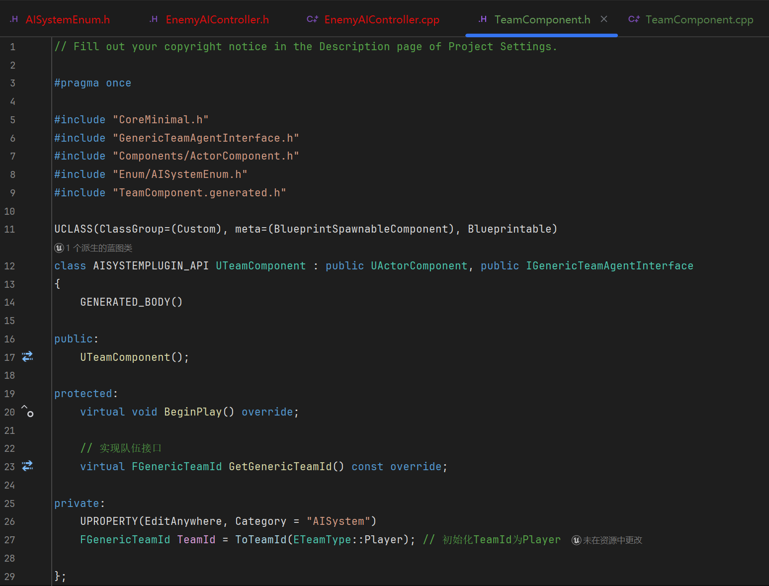Click the navigate-to-definition gutter icon on line 17
The image size is (769, 586).
27,356
